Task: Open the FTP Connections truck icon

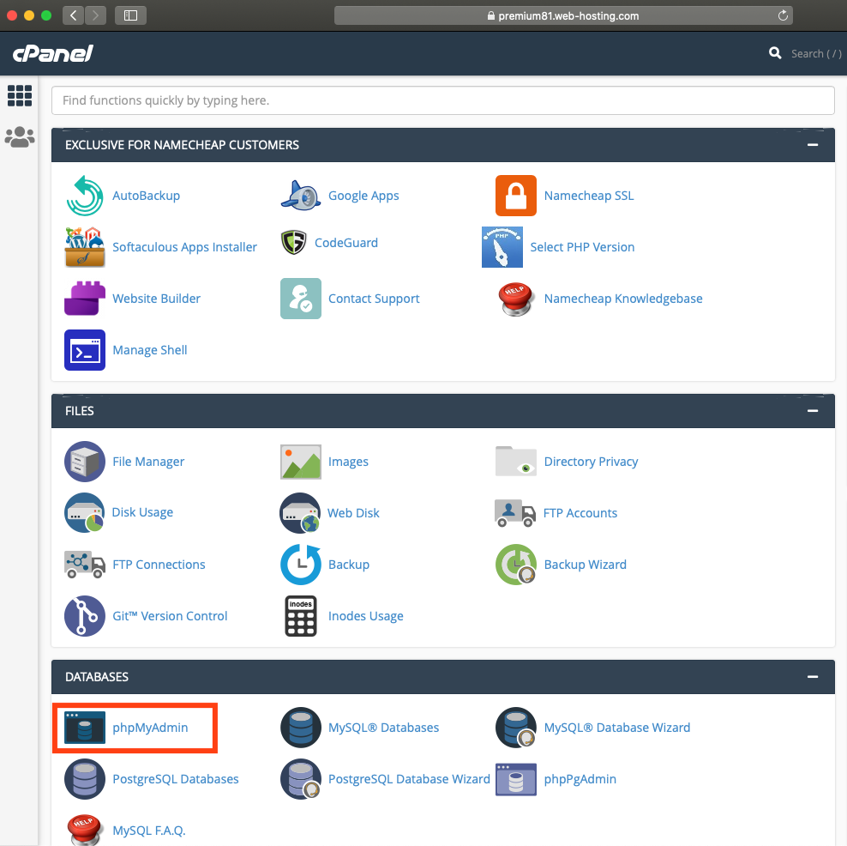Action: pyautogui.click(x=85, y=565)
